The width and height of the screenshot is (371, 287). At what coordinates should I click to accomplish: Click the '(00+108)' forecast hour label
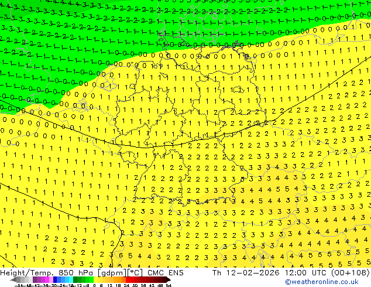350,273
